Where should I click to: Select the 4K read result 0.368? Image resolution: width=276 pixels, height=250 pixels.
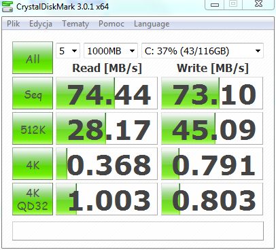click(107, 164)
